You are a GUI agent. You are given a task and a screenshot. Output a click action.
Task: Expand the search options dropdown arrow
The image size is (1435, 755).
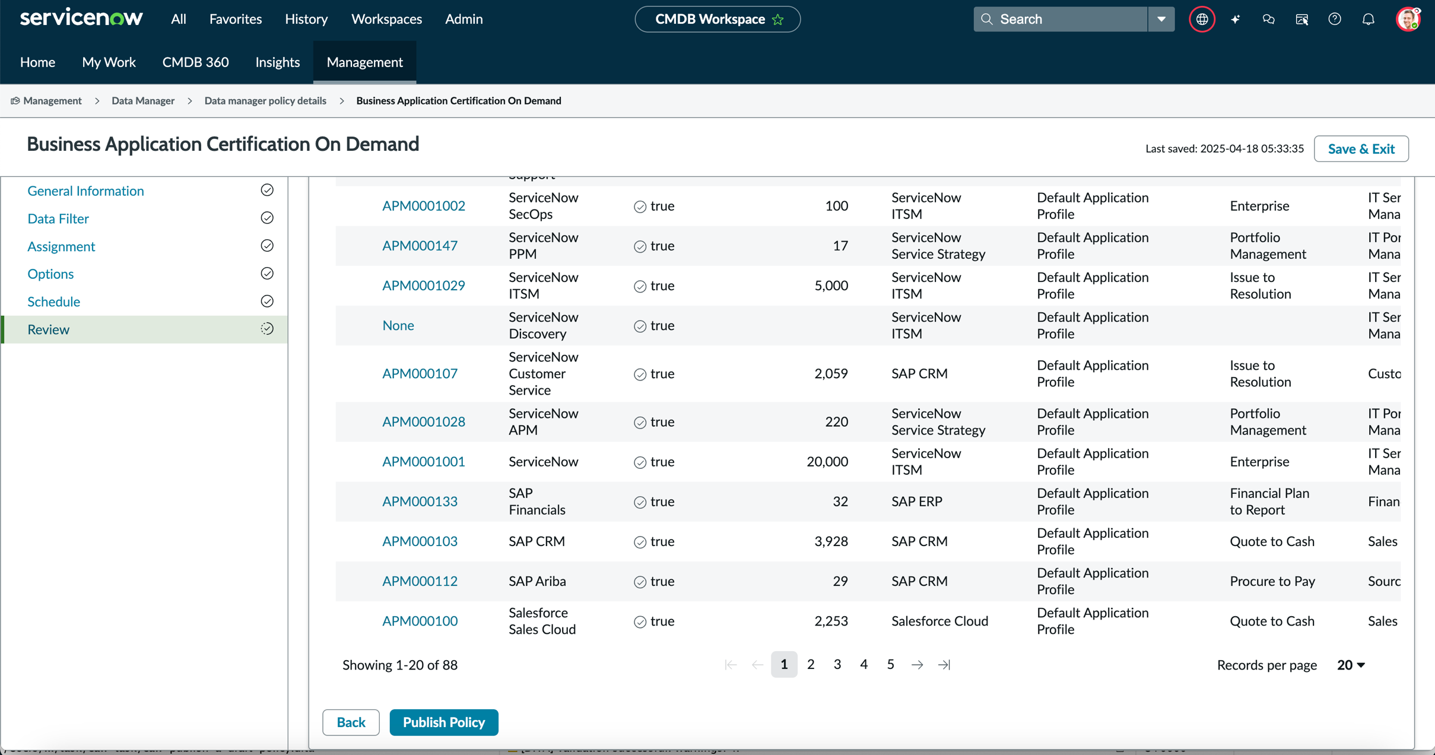pyautogui.click(x=1161, y=19)
